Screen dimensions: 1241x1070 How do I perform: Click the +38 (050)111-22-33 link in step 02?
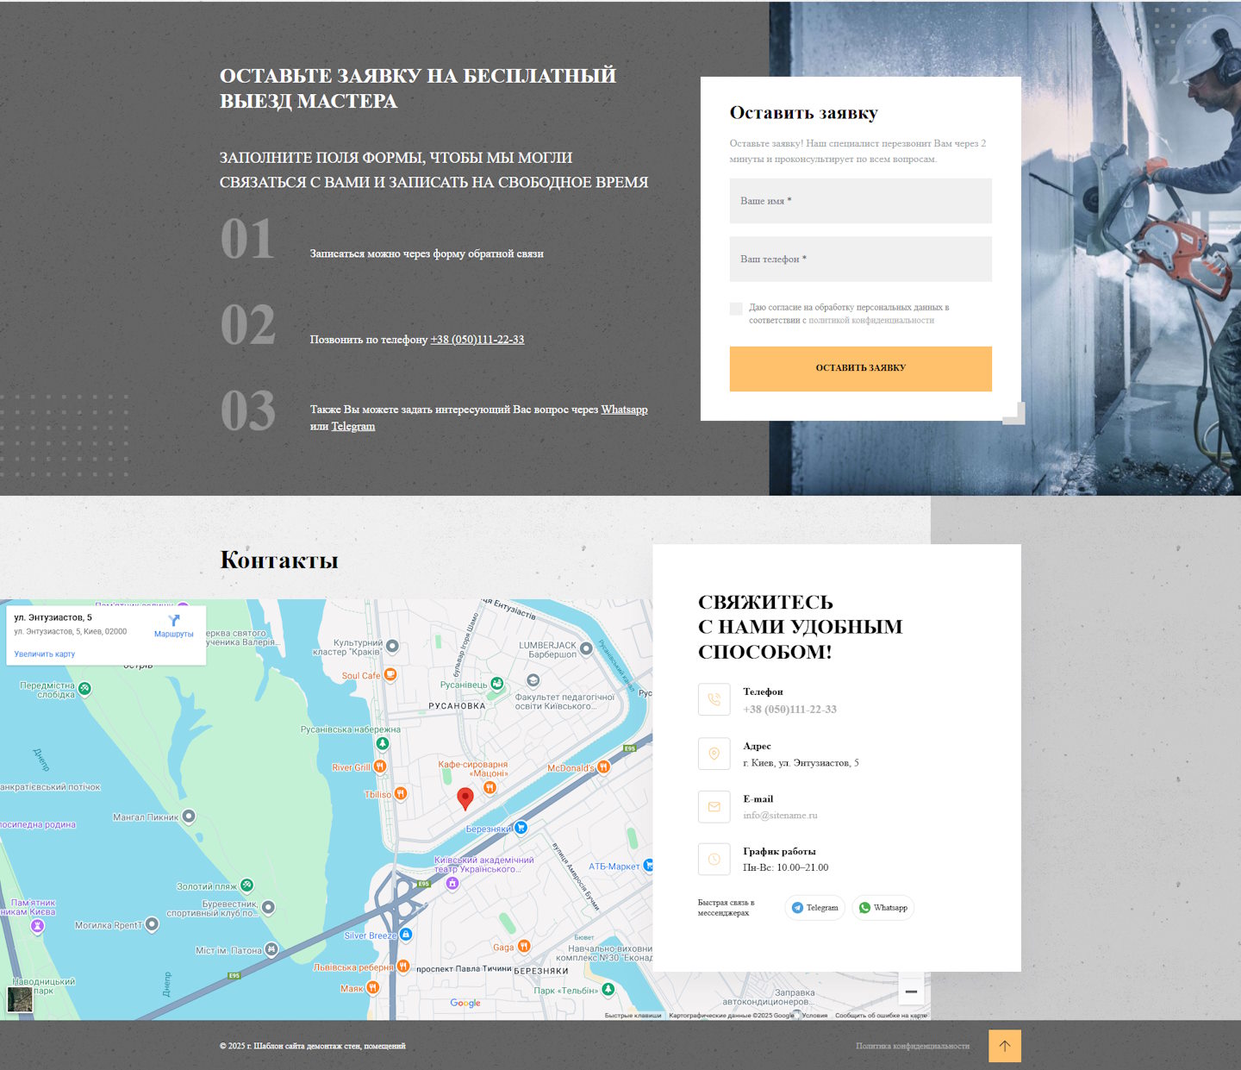tap(477, 340)
